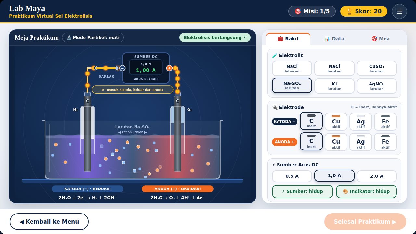Image resolution: width=416 pixels, height=234 pixels.
Task: Click the negative terminal on DC source
Action: click(x=122, y=68)
